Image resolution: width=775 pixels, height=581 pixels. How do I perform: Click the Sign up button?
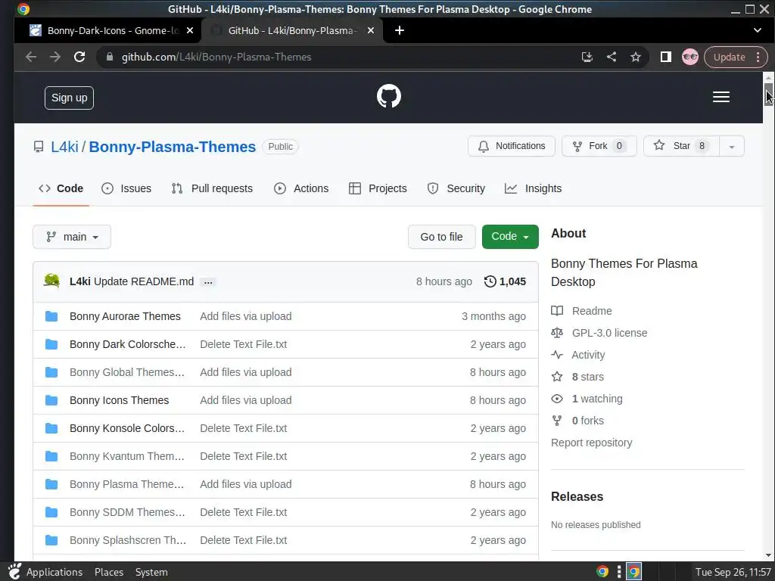pos(69,98)
